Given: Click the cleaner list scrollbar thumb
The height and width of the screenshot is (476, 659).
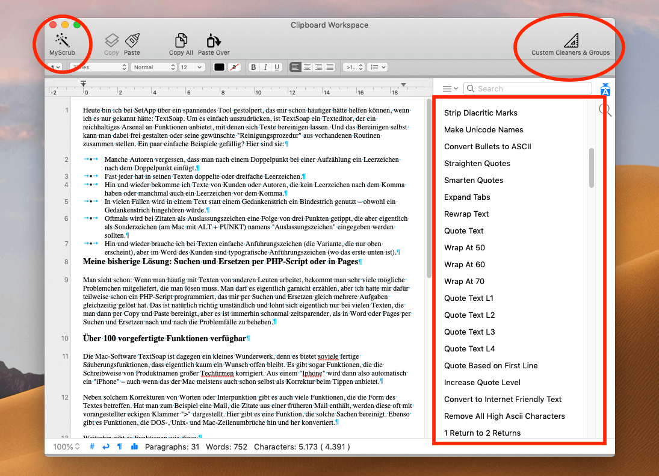Looking at the screenshot, I should pos(592,168).
